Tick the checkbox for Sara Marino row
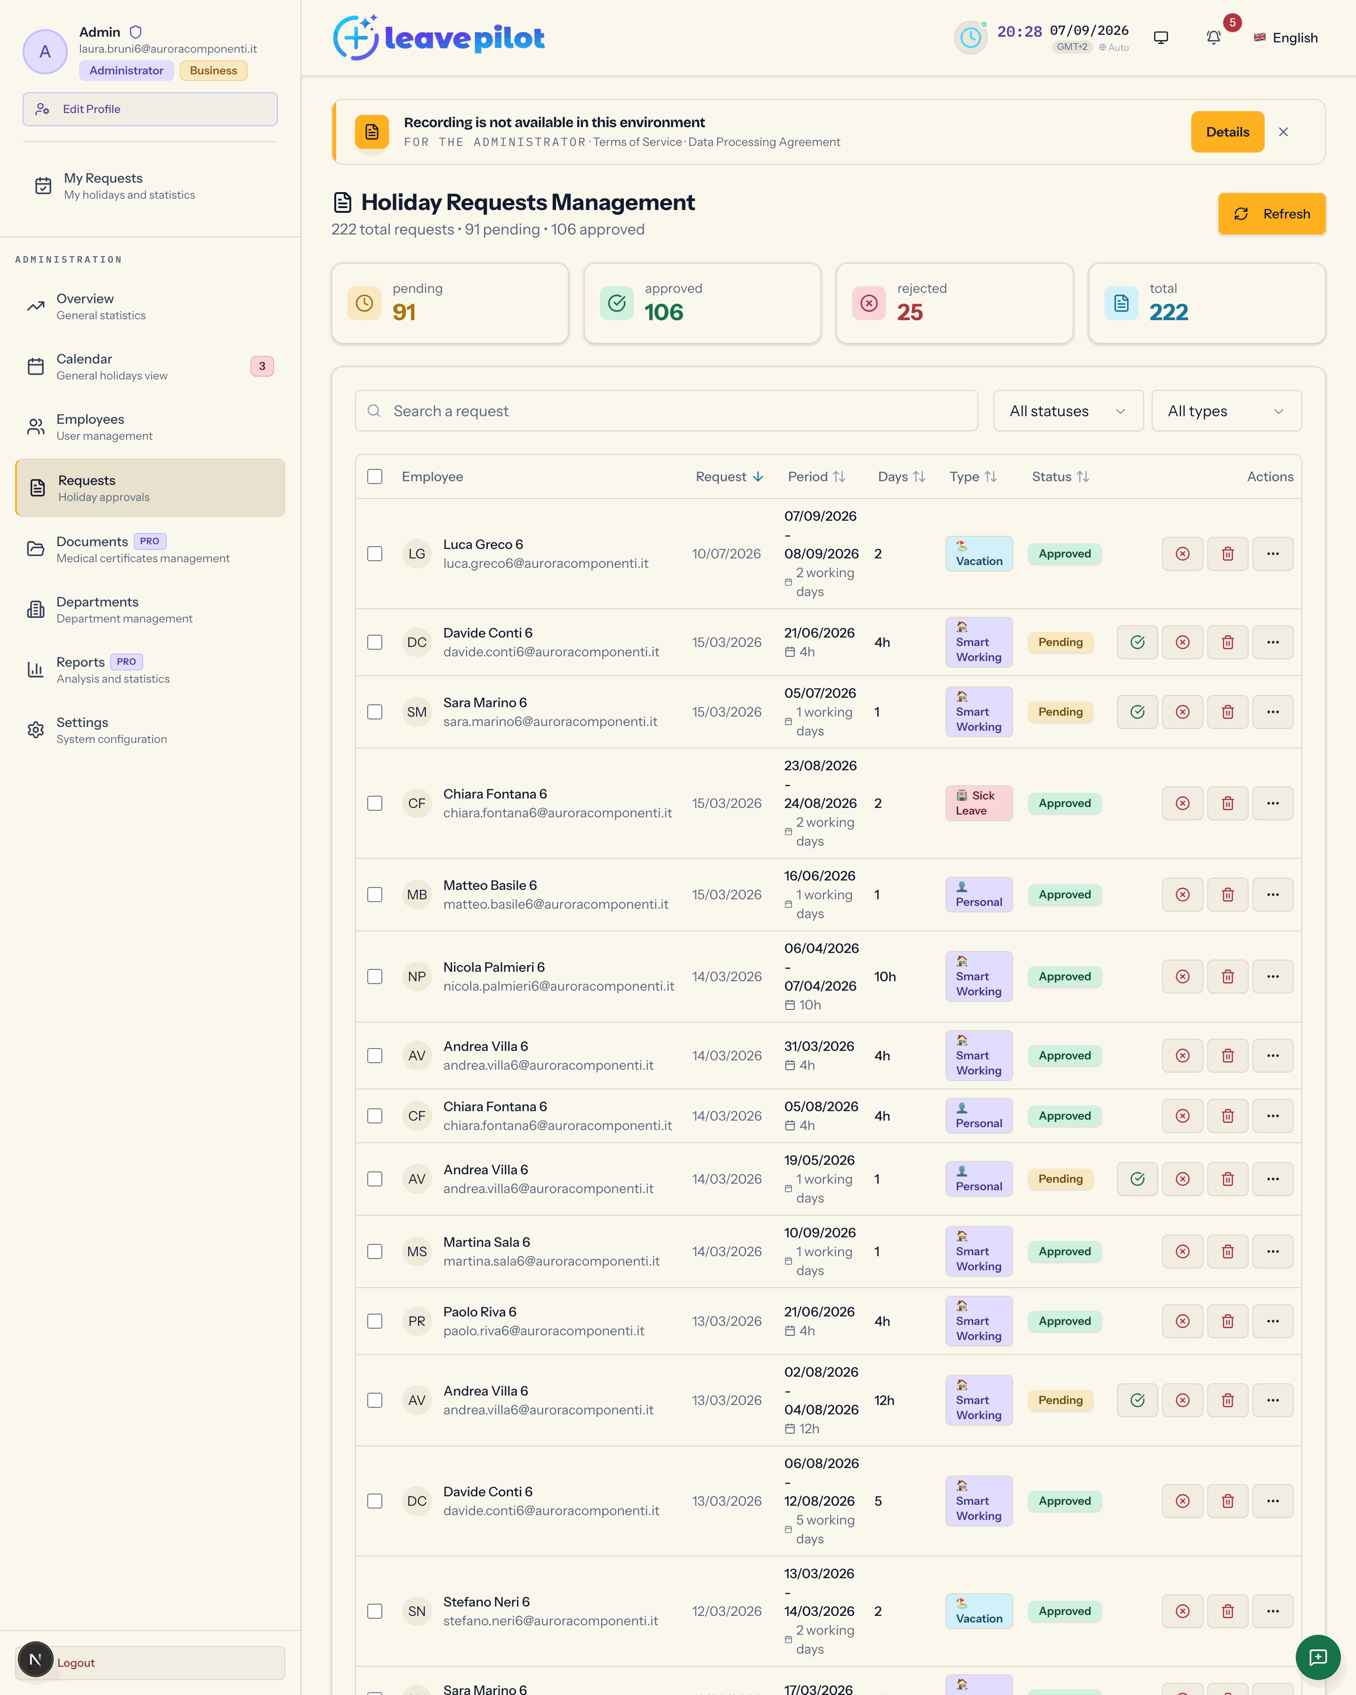The image size is (1356, 1695). [375, 711]
